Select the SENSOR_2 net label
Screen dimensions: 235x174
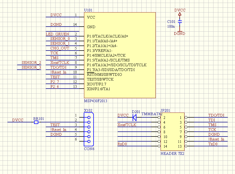tap(31, 63)
